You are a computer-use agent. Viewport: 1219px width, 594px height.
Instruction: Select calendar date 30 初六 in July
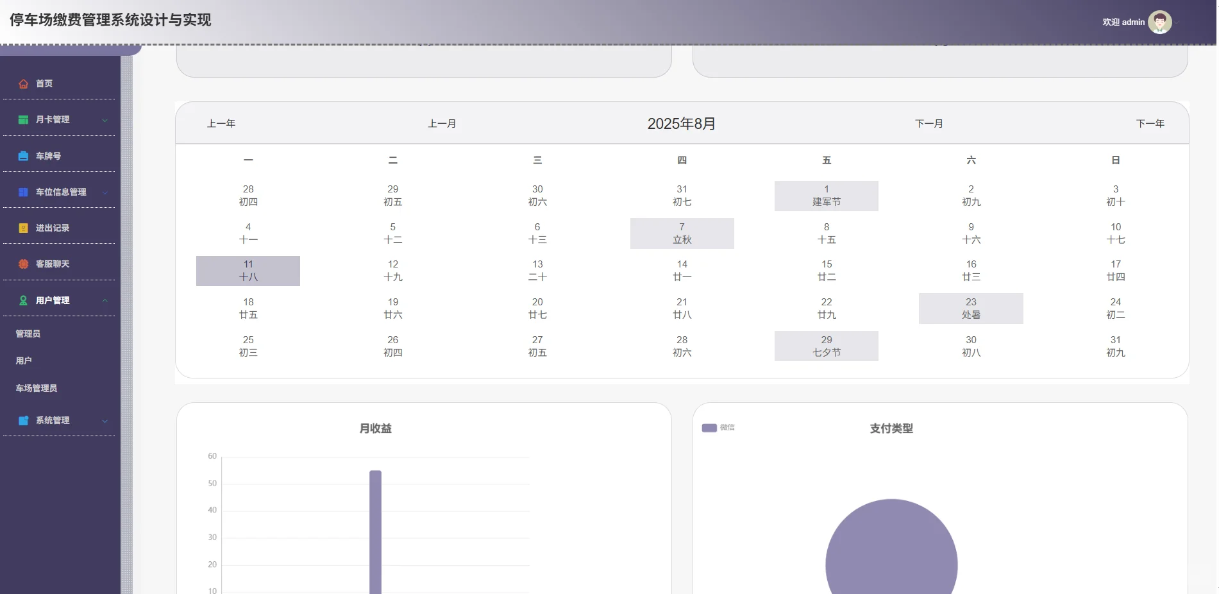(x=537, y=196)
